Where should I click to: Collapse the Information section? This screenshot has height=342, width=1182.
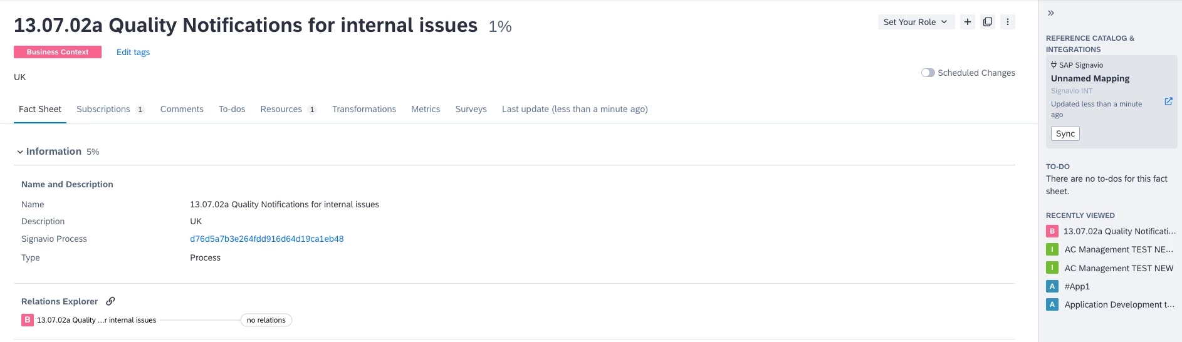[x=20, y=152]
